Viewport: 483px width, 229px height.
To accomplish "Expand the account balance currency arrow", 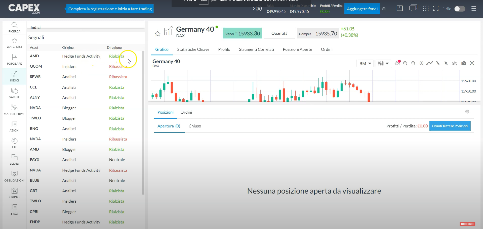I will (257, 9).
